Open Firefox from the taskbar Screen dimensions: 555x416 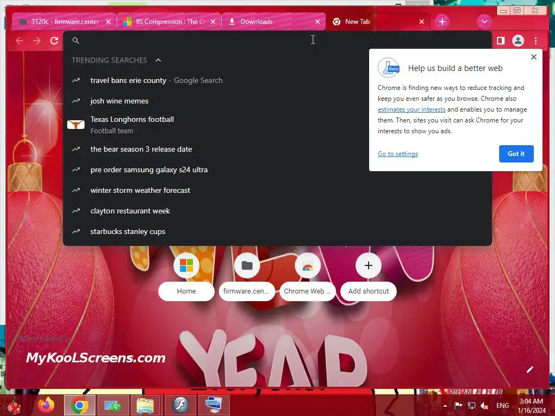point(47,405)
